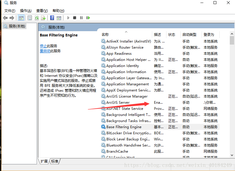Open the Help question mark icon

click(52, 18)
